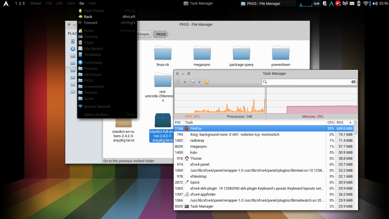Select the Task Manager process row in list
389x219 pixels.
[x=264, y=206]
